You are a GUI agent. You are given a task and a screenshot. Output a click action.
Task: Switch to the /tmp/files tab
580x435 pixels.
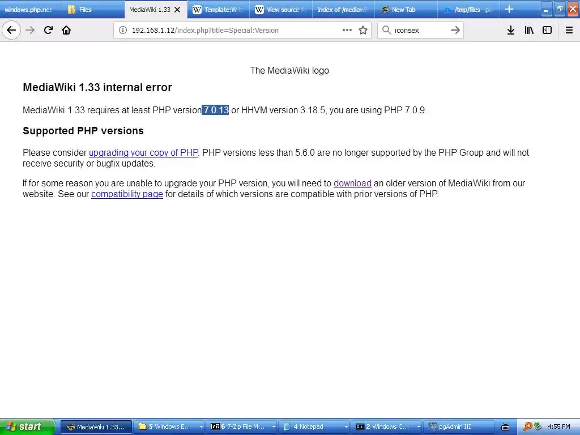(x=468, y=9)
